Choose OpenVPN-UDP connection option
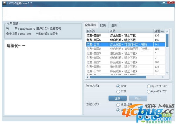 (x=149, y=86)
